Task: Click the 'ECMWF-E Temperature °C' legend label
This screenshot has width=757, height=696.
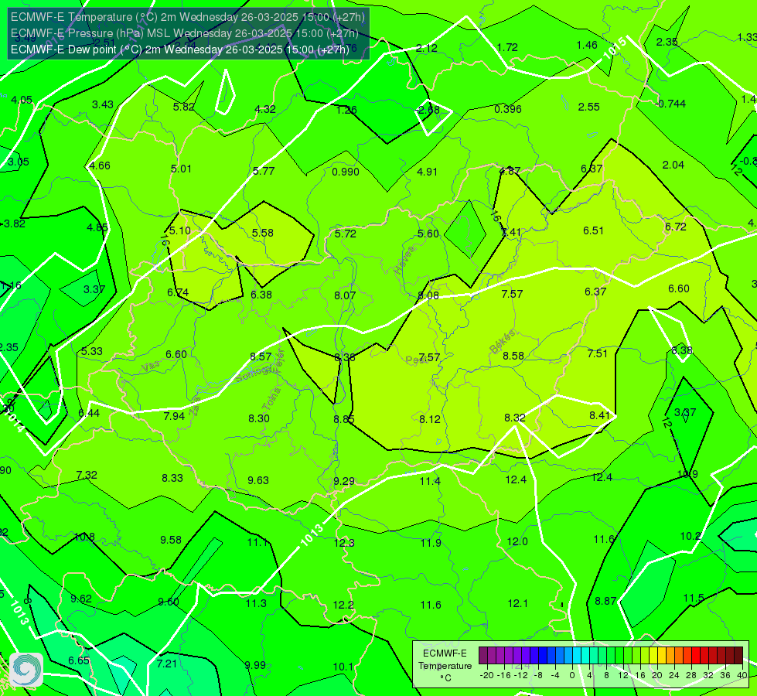Action: (445, 666)
